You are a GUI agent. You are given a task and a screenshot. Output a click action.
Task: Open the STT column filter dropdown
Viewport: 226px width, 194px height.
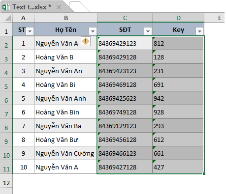click(x=30, y=31)
